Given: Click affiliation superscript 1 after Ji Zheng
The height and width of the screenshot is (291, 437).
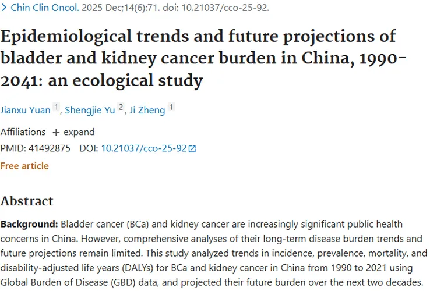Looking at the screenshot, I should point(171,107).
